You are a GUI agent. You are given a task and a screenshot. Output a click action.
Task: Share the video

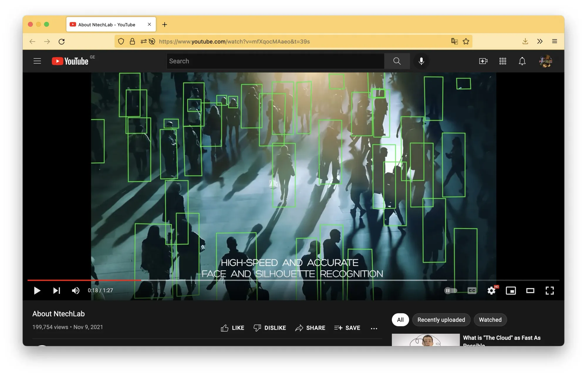tap(310, 328)
